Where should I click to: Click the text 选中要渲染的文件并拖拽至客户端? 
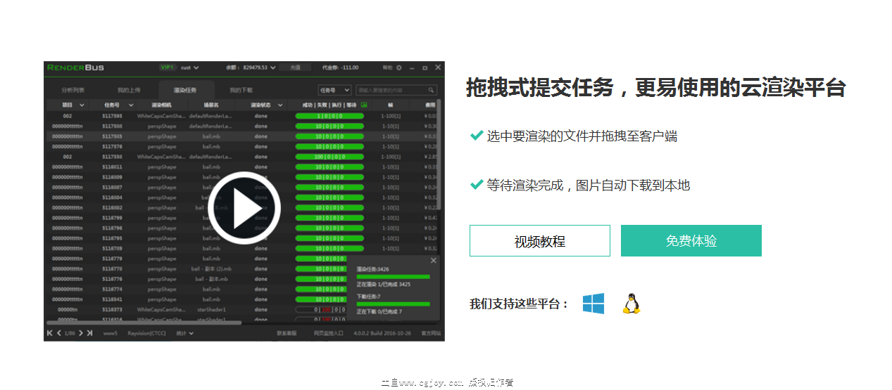[582, 136]
